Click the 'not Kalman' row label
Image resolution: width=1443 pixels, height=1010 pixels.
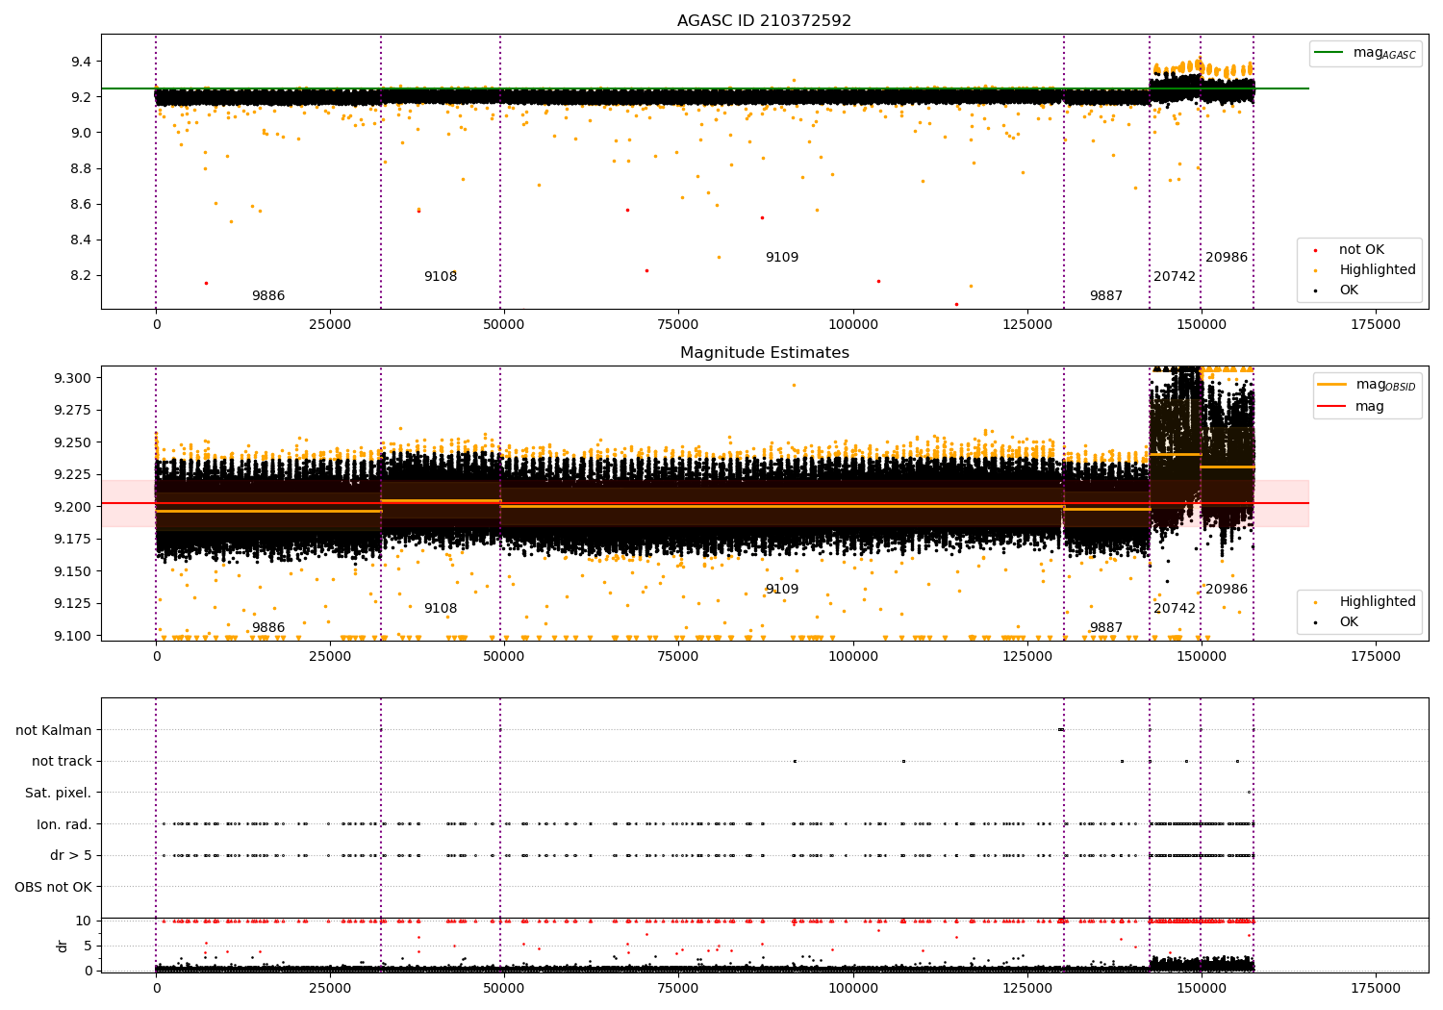tap(54, 730)
